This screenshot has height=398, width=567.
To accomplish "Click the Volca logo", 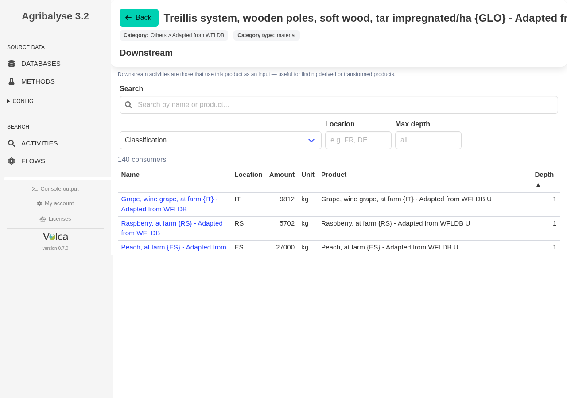I will point(55,237).
